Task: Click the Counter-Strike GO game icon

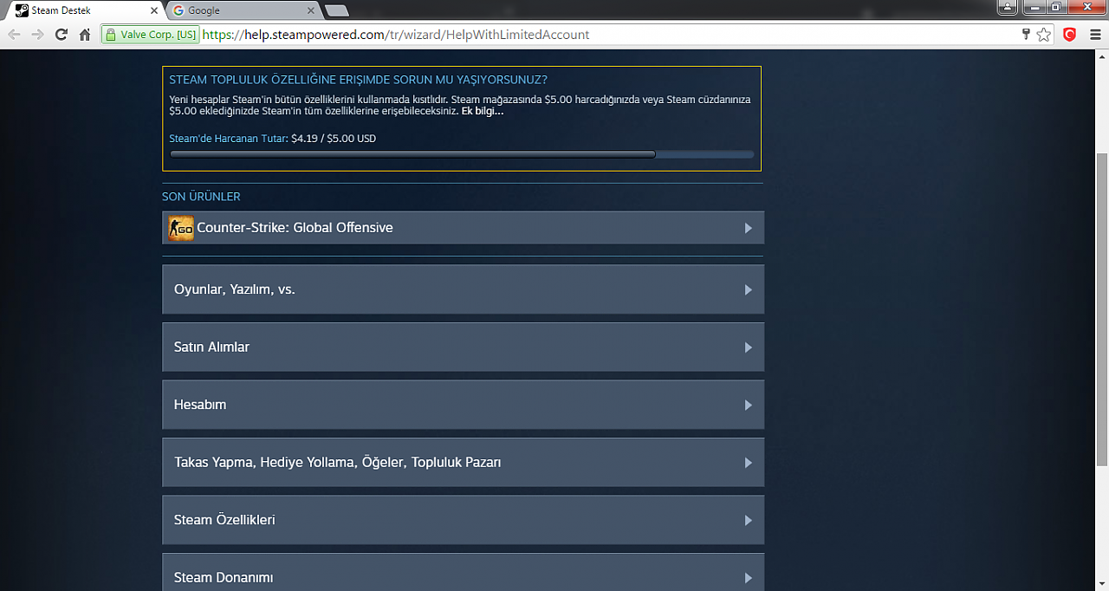Action: pyautogui.click(x=180, y=228)
